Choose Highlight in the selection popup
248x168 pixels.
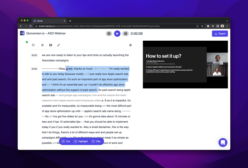click(x=81, y=141)
